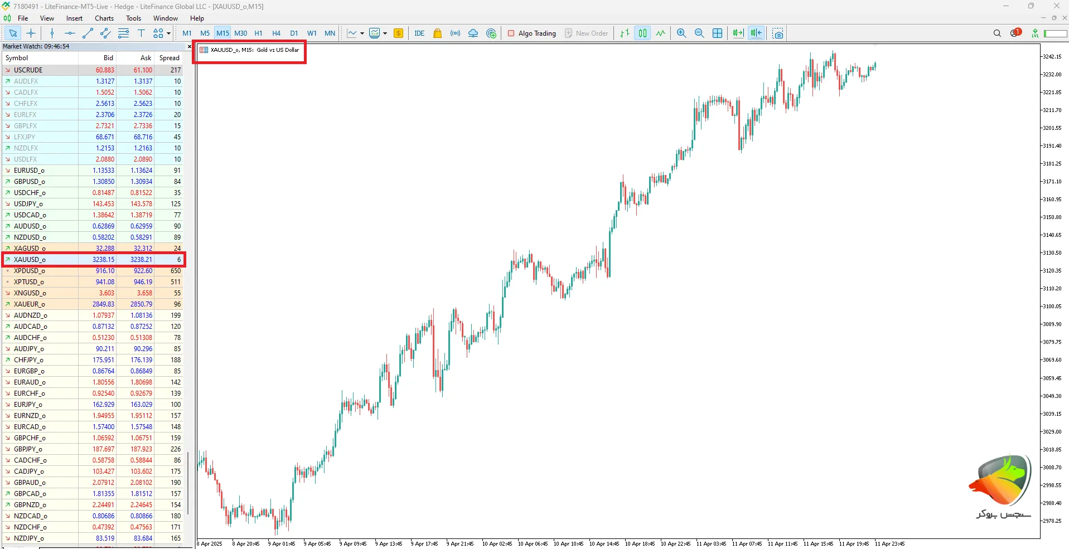Click the tile windows grid icon
This screenshot has width=1069, height=549.
717,33
